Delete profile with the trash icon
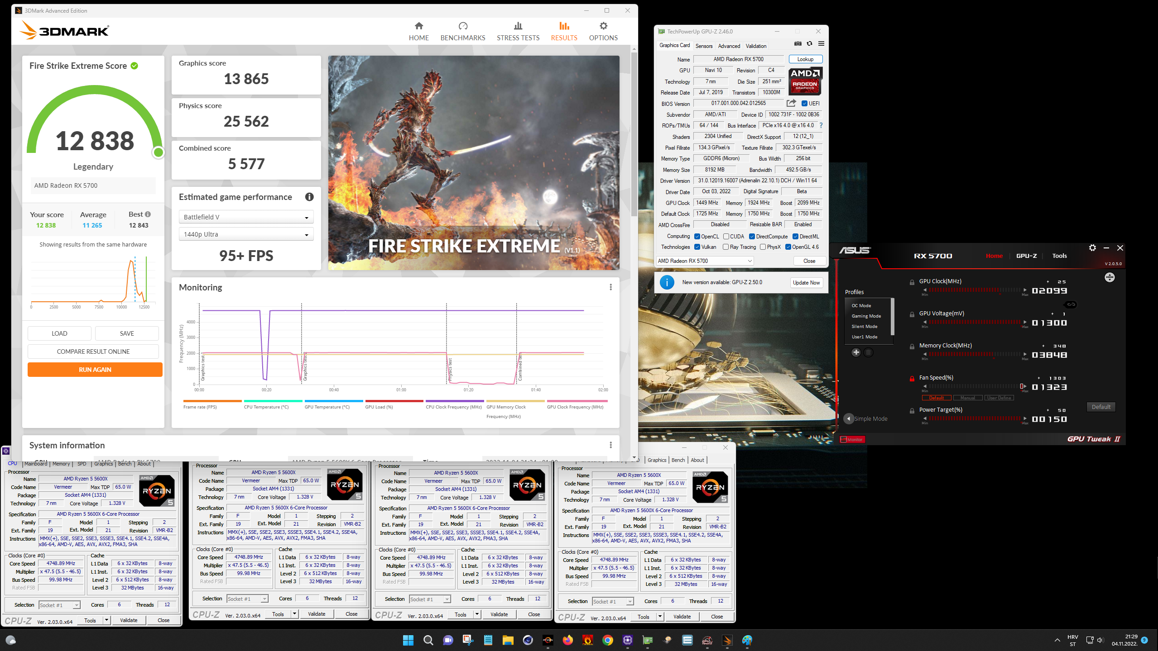Viewport: 1158px width, 651px height. tap(868, 352)
